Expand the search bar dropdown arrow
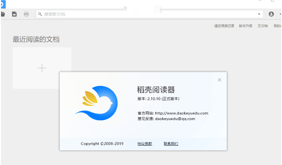Viewport: 282px width, 165px height. [x=259, y=14]
